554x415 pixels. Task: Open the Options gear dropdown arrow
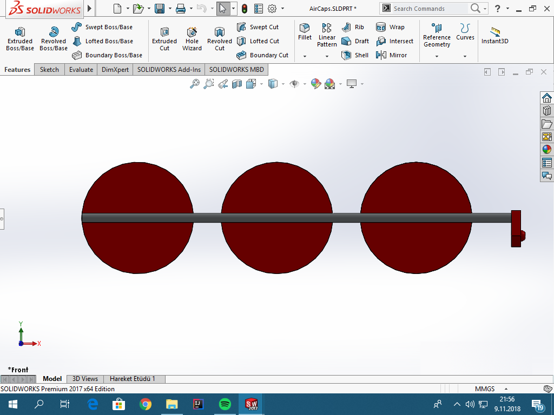coord(282,9)
